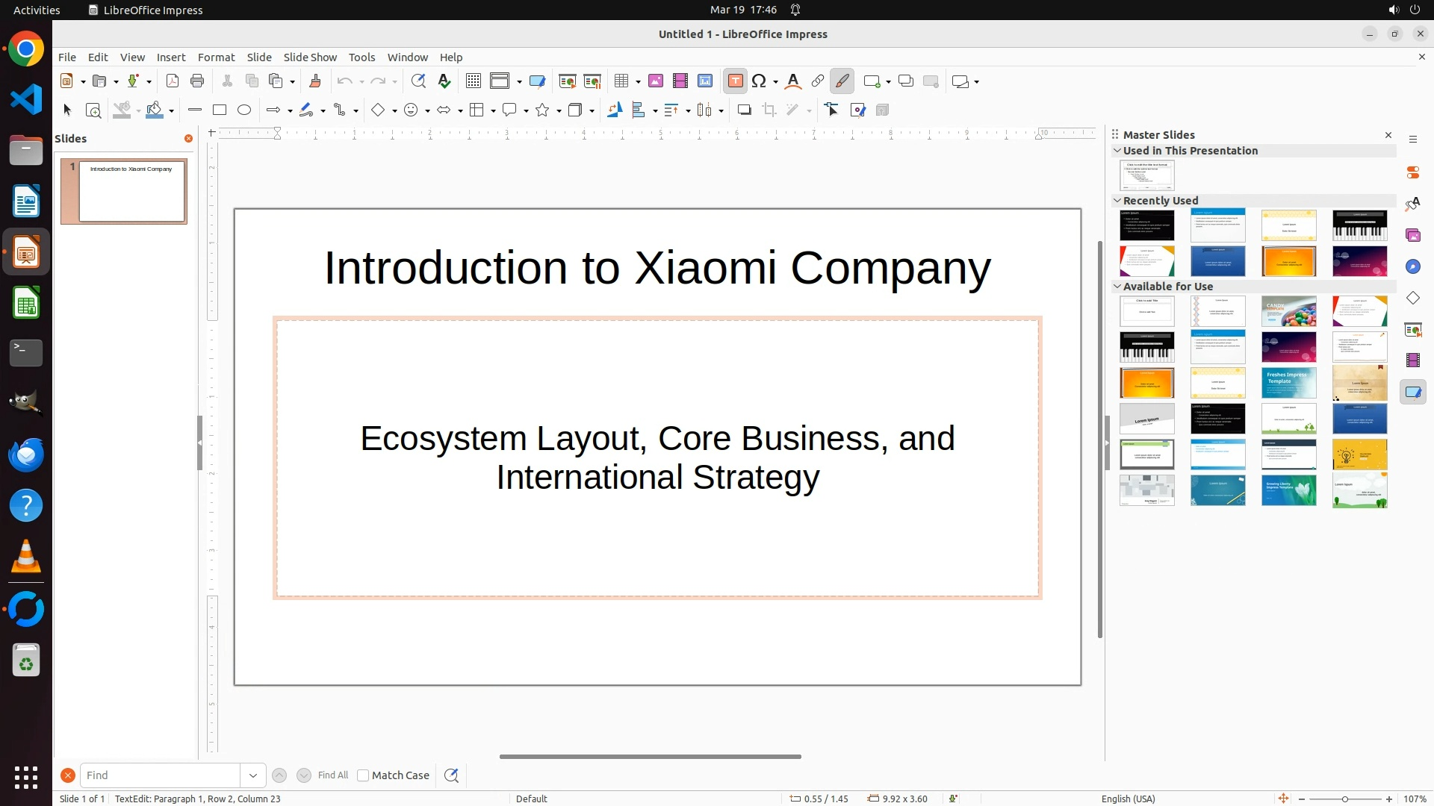Click the Insert Hyperlink icon
Viewport: 1434px width, 806px height.
click(818, 81)
